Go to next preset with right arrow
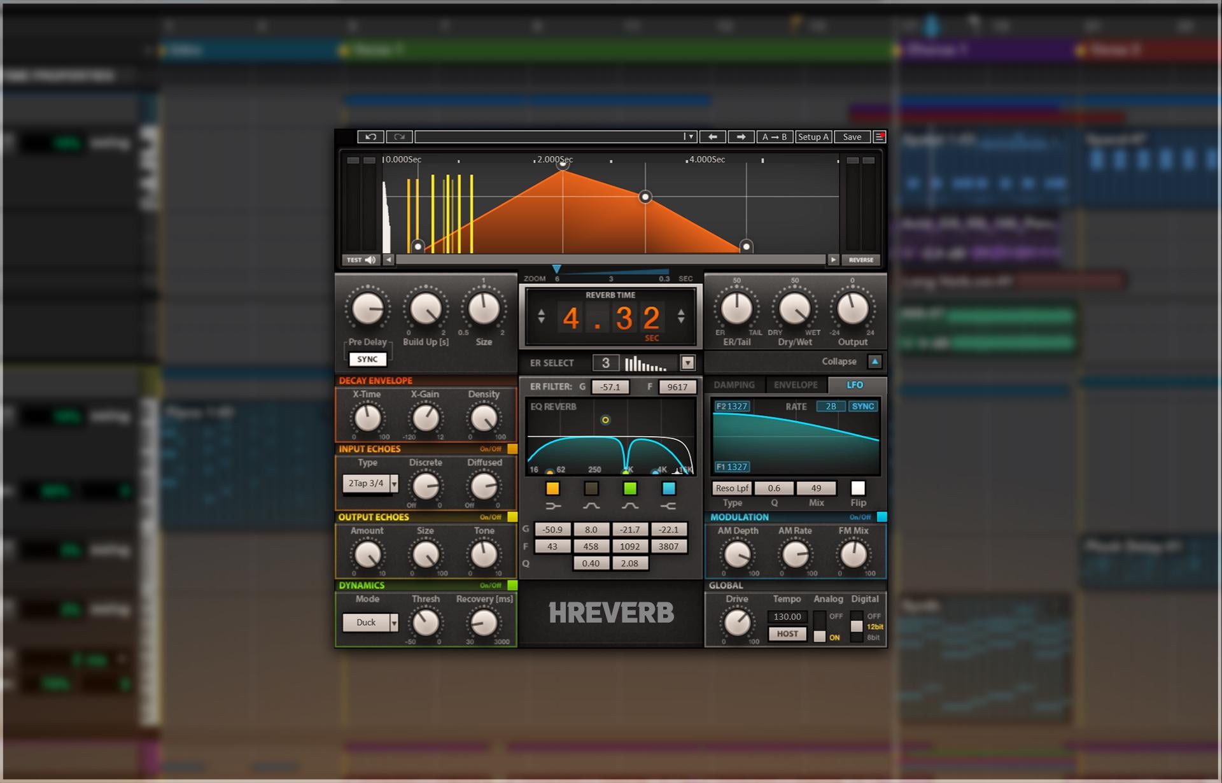 (x=741, y=137)
